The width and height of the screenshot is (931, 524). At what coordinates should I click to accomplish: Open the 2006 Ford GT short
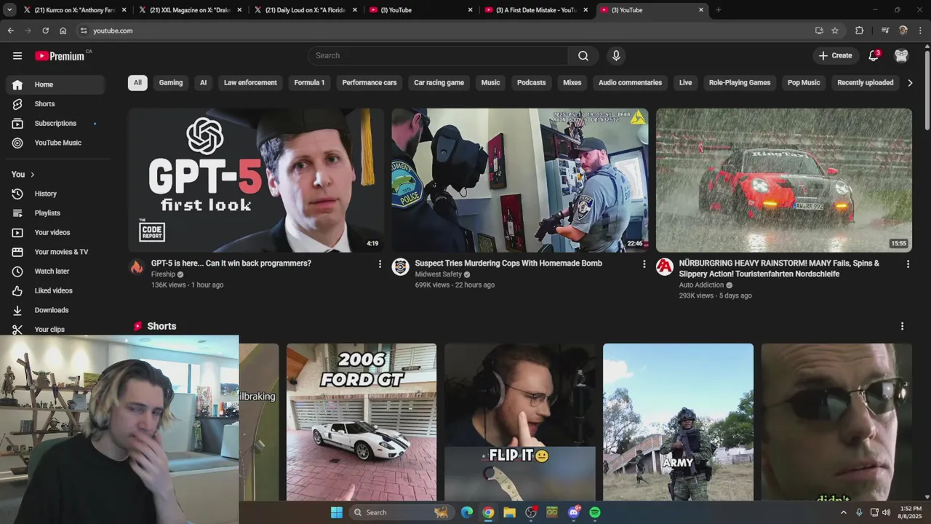[x=361, y=422]
